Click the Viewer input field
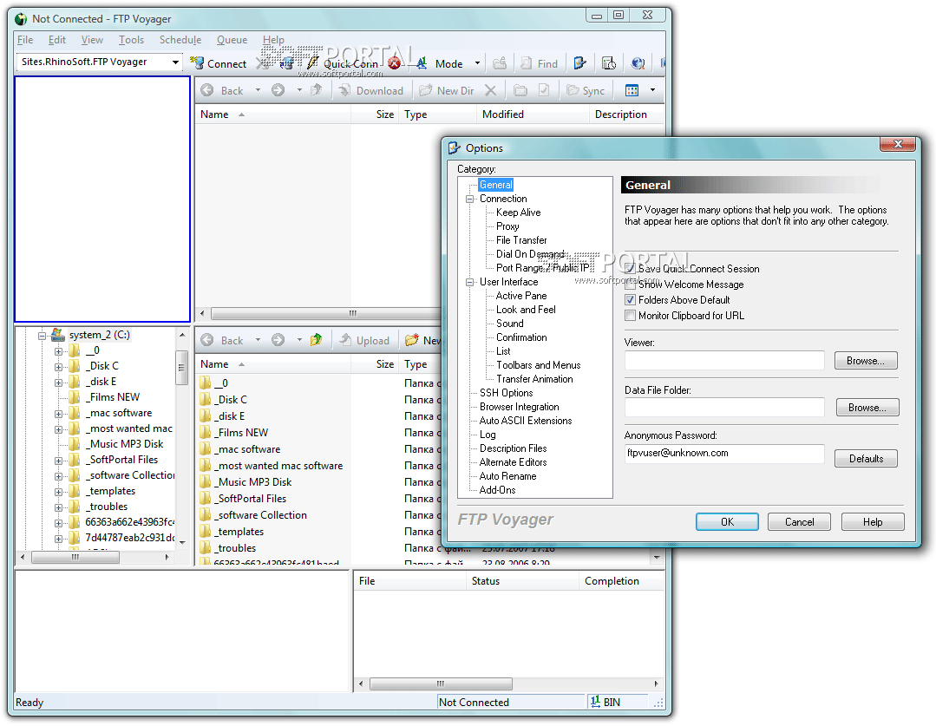Screen dimensions: 936x726 coord(724,361)
